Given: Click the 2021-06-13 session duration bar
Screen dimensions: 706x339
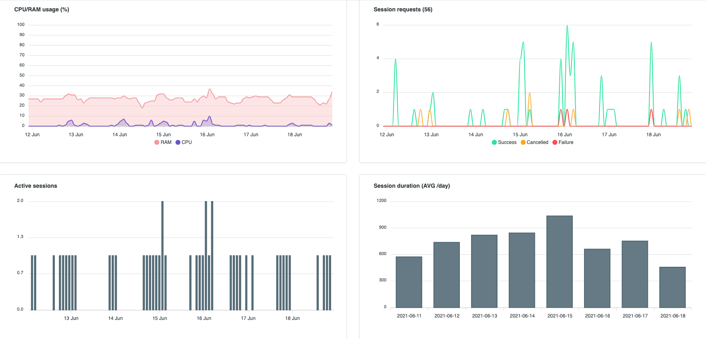Looking at the screenshot, I should click(x=484, y=271).
